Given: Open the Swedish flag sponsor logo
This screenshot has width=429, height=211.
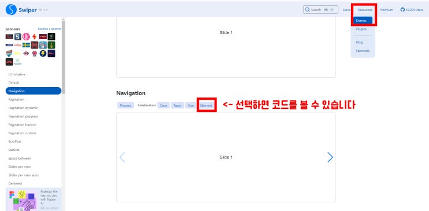Looking at the screenshot, I should (26, 45).
